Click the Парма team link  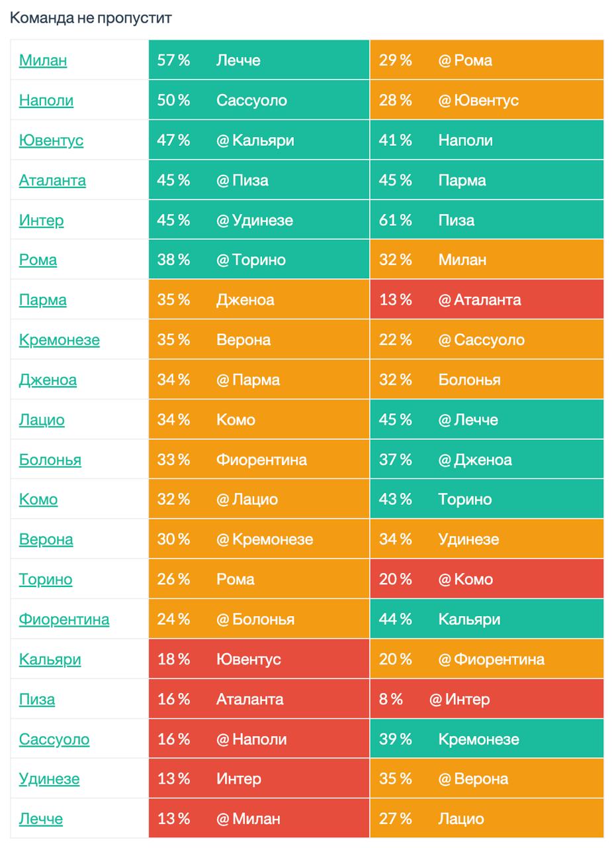[x=42, y=299]
